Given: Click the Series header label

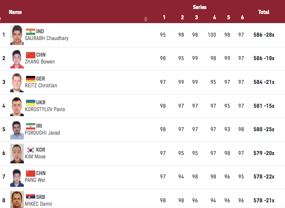Looking at the screenshot, I should click(x=199, y=7).
